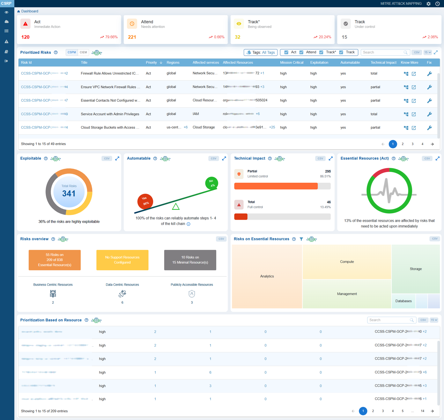This screenshot has height=420, width=444.
Task: Switch to the CIEM tab
Action: [83, 52]
